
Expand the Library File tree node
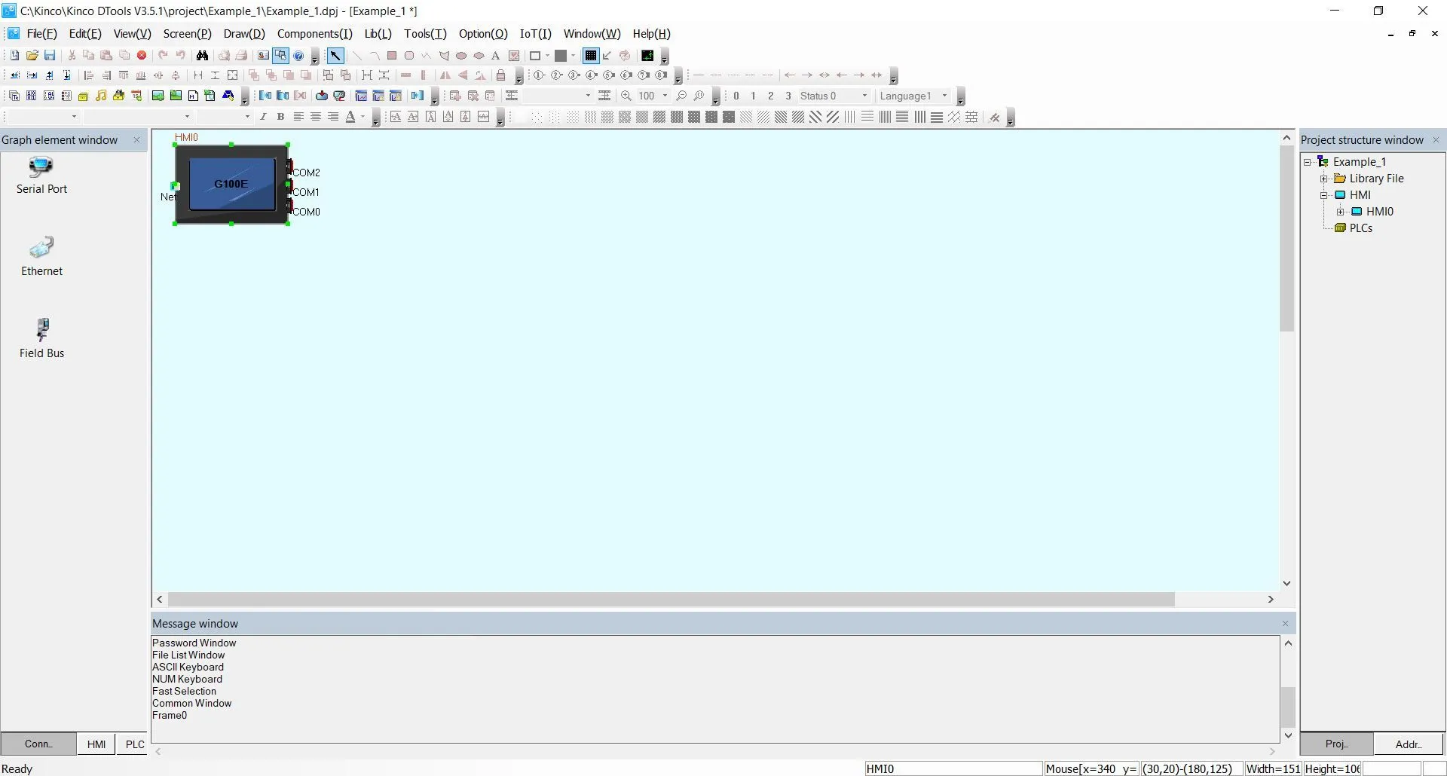pos(1324,179)
